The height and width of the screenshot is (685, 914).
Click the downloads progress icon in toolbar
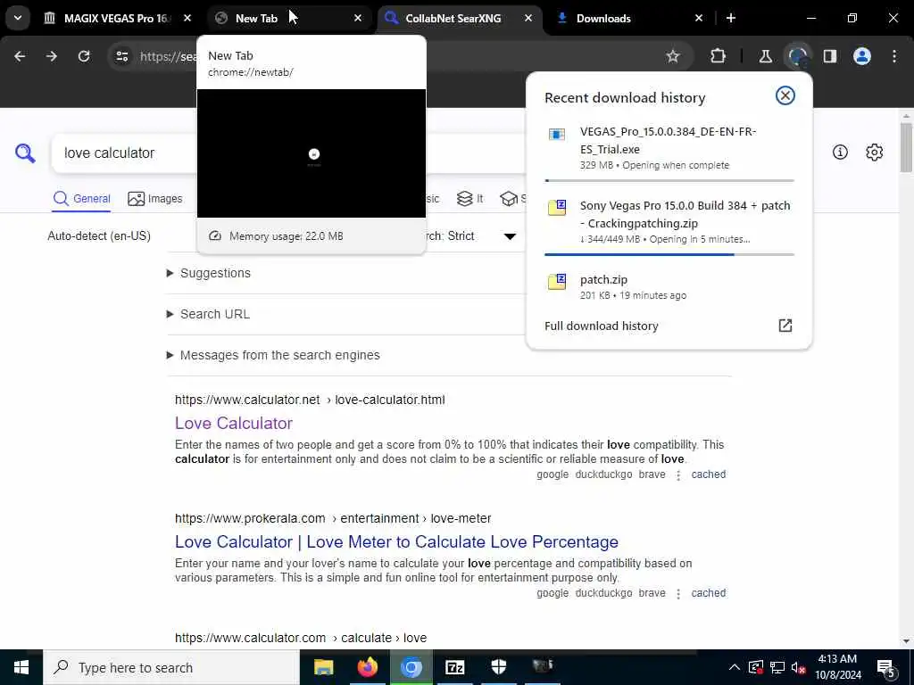[x=797, y=56]
